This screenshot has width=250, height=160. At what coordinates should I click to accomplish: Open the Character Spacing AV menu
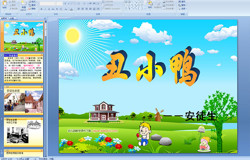click(61, 9)
